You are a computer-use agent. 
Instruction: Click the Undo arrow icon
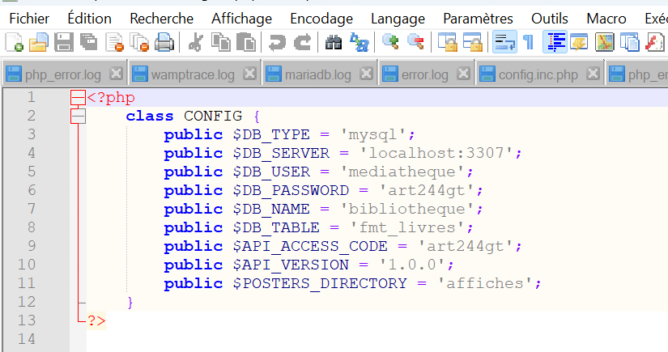(277, 42)
